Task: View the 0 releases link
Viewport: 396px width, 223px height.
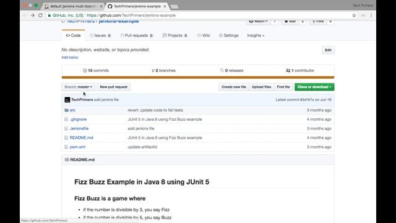Action: tap(232, 71)
